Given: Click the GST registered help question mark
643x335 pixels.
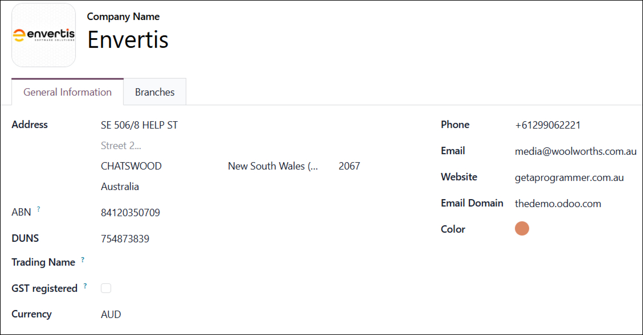Looking at the screenshot, I should click(x=85, y=286).
